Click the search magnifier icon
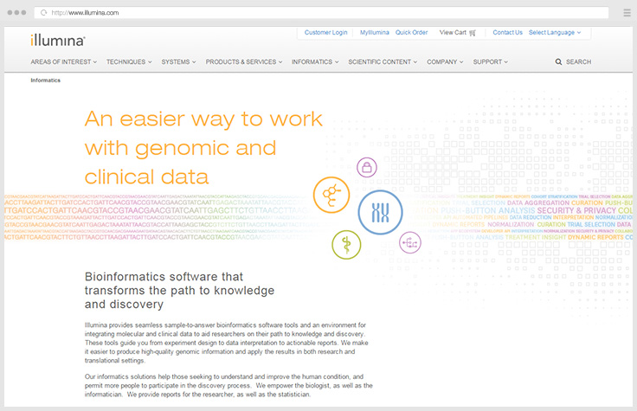Image resolution: width=637 pixels, height=411 pixels. [x=558, y=62]
